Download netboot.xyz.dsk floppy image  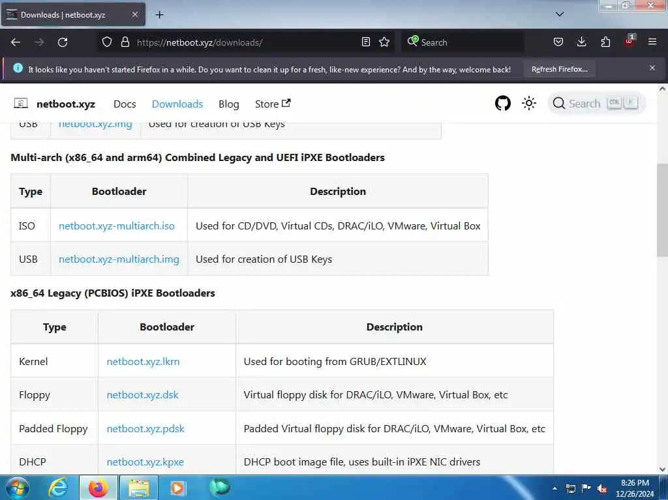[x=142, y=394]
